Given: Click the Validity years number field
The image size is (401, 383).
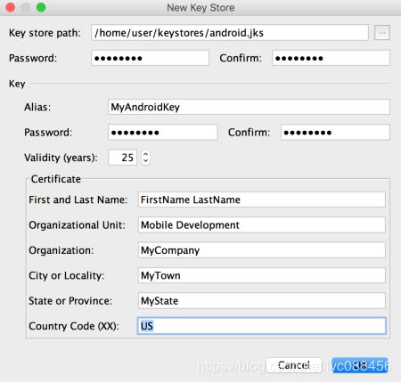Looking at the screenshot, I should click(x=122, y=158).
